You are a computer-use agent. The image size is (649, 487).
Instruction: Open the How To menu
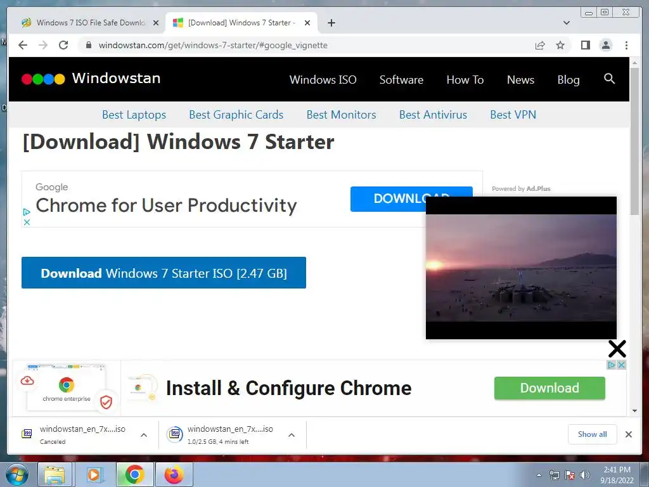(465, 79)
